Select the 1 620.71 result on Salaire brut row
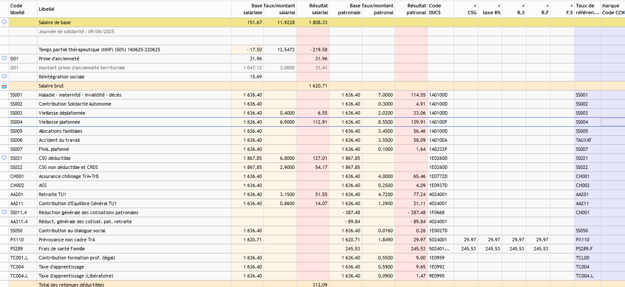 (x=313, y=86)
